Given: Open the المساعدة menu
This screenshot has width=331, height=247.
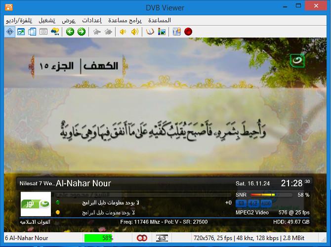Looking at the screenshot, I should [x=160, y=20].
